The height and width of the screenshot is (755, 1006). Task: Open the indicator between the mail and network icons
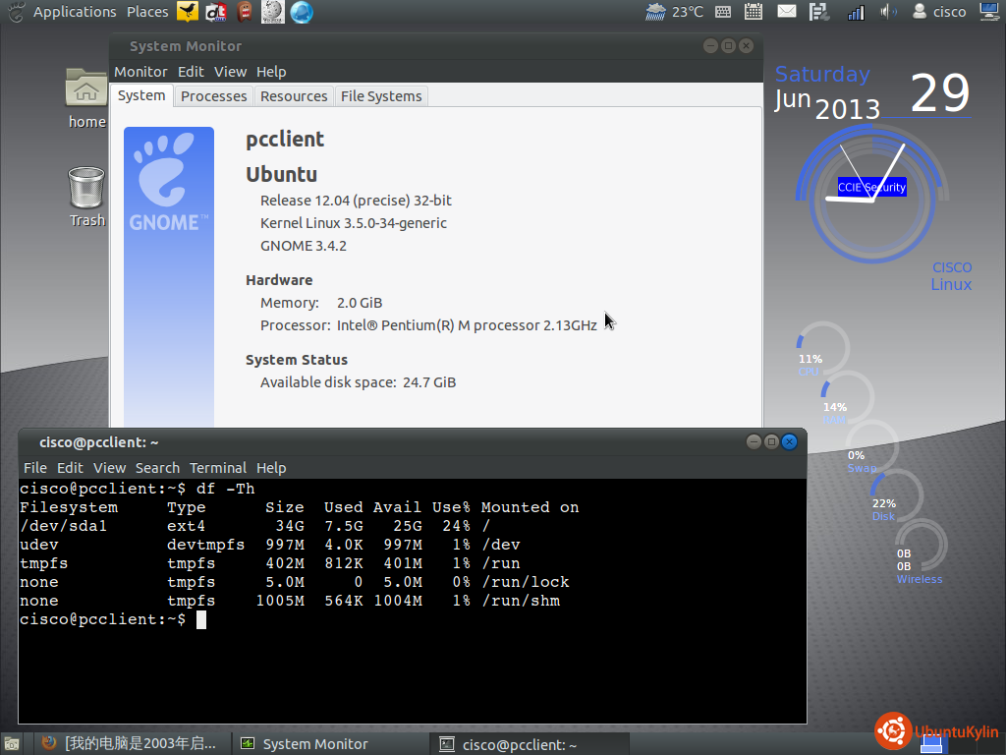coord(819,12)
